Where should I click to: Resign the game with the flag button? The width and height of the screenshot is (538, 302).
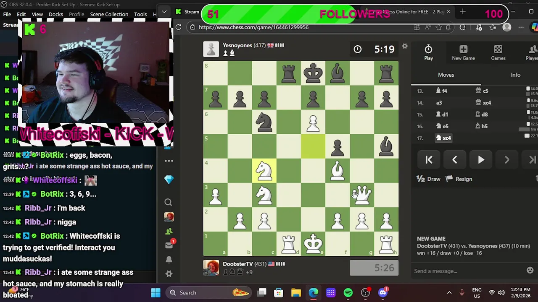coord(459,179)
